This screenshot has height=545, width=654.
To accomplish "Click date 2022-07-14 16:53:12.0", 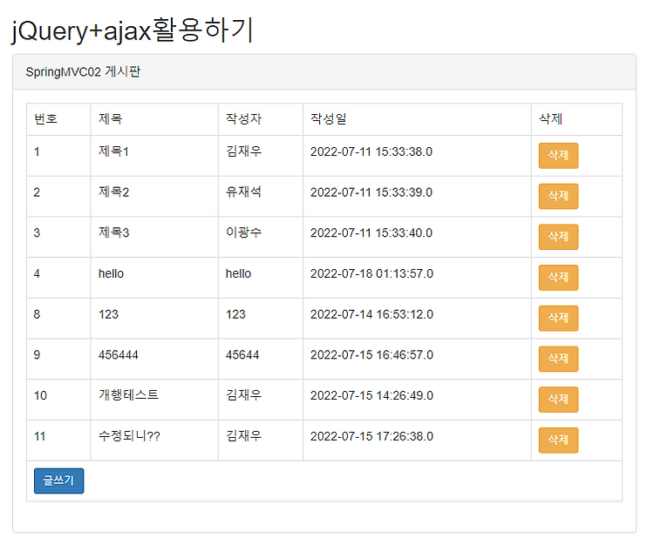I will (371, 314).
